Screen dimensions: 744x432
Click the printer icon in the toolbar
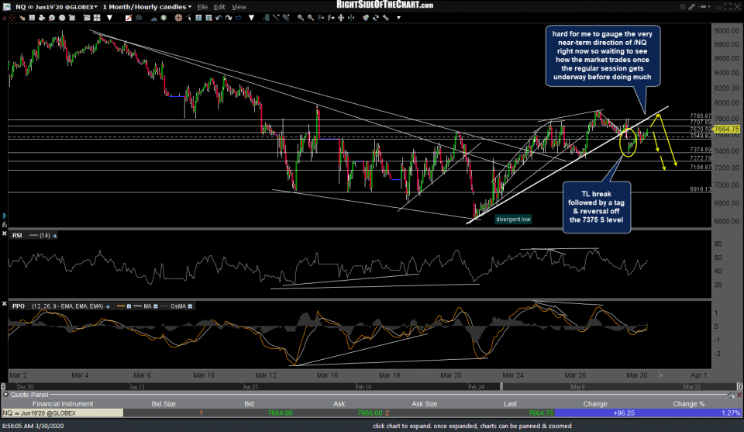pyautogui.click(x=42, y=18)
